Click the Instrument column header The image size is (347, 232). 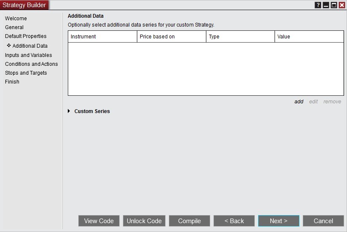point(102,37)
